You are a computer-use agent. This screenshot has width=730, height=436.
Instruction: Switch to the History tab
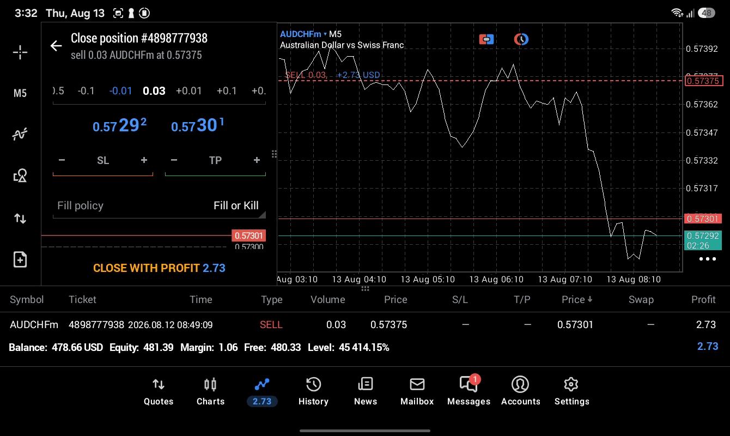pyautogui.click(x=313, y=391)
